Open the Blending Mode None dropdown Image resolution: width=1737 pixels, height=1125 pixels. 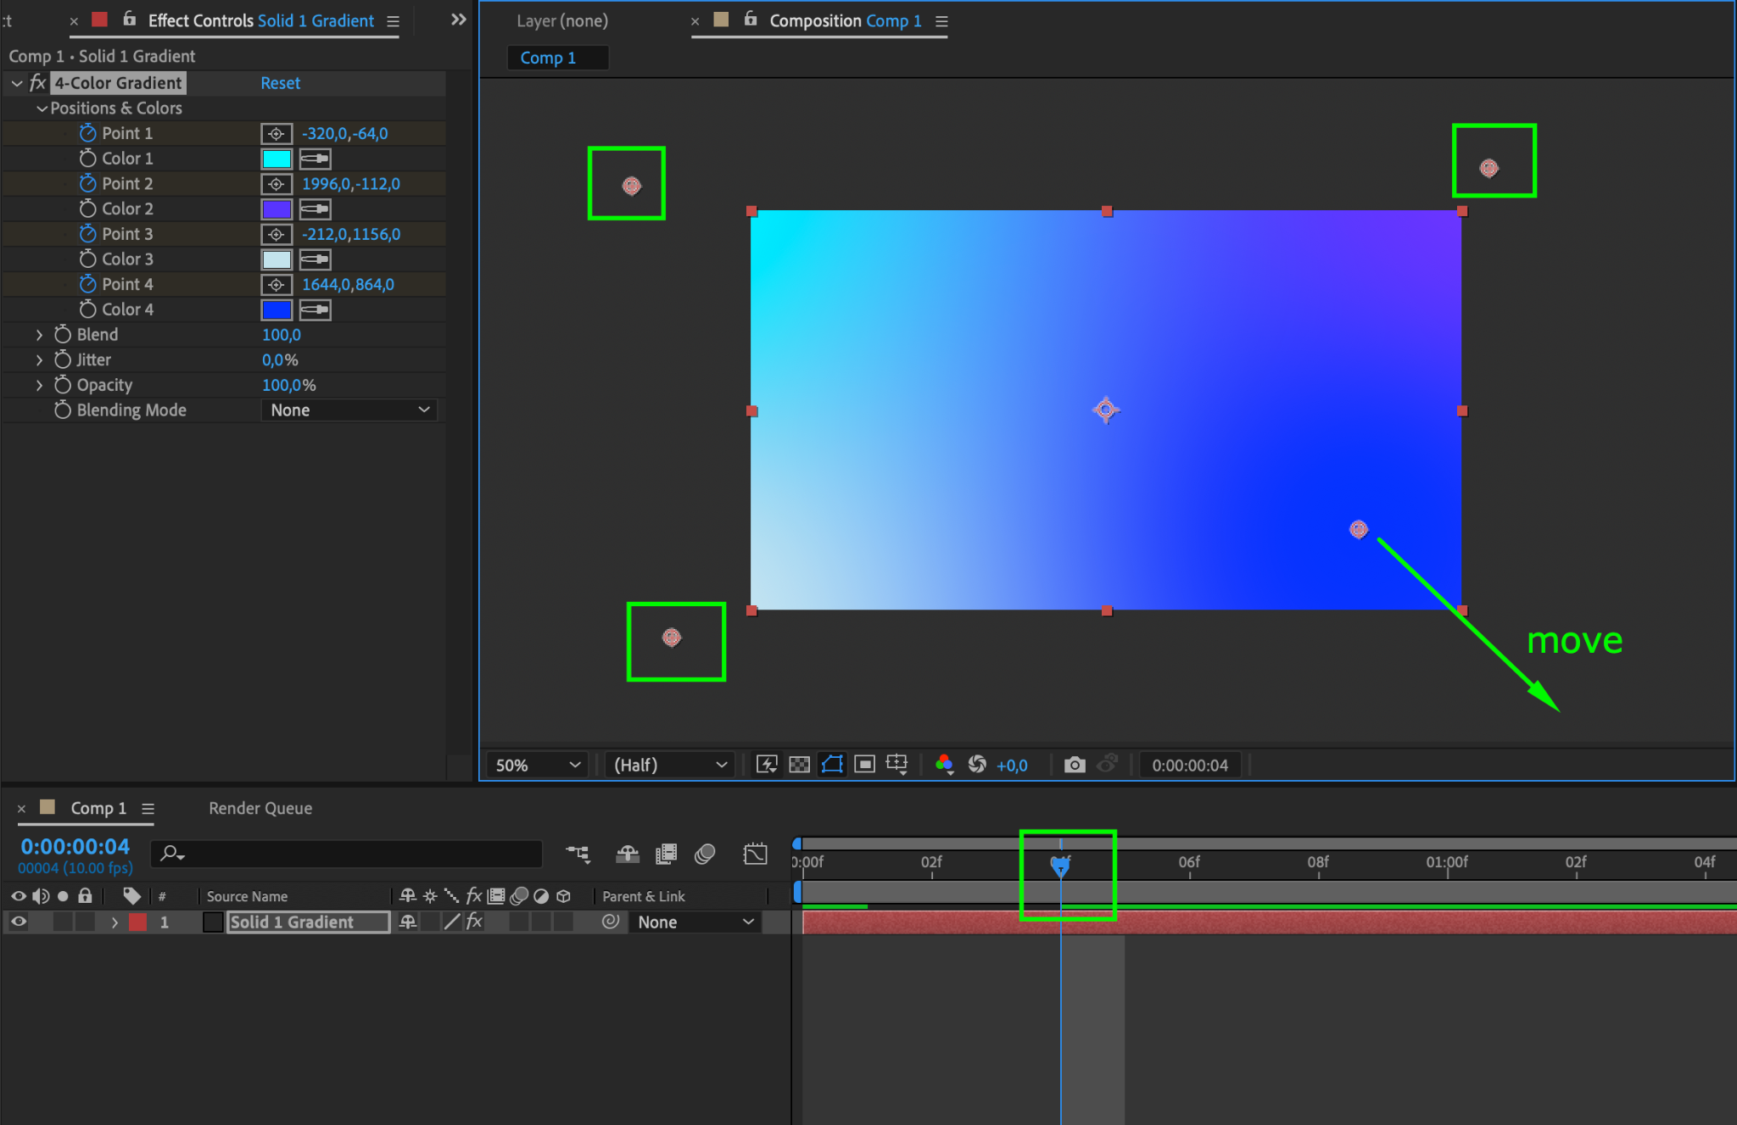(349, 410)
